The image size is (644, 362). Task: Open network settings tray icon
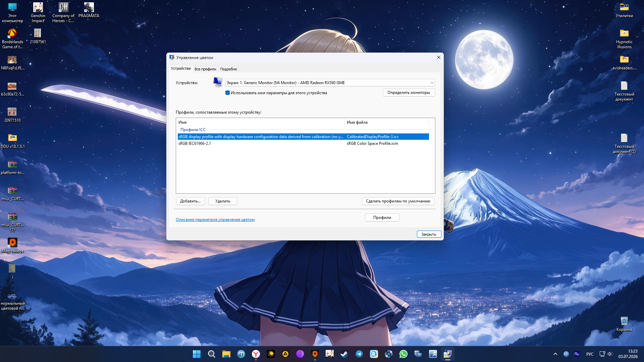coord(602,354)
